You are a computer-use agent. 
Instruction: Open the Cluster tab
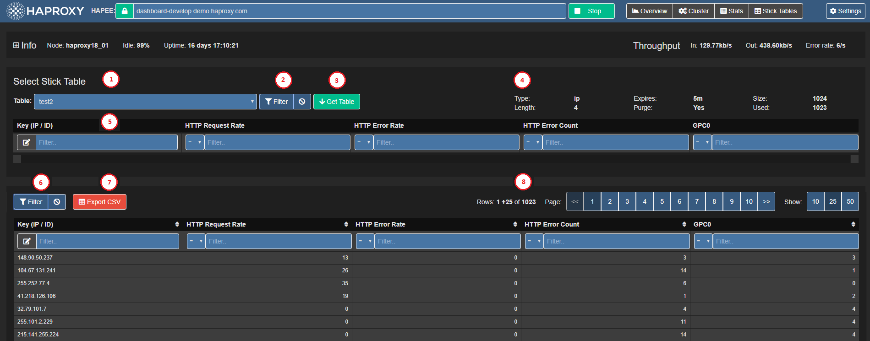[694, 11]
